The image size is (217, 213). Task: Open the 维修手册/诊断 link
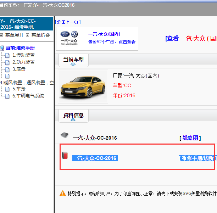point(198,158)
